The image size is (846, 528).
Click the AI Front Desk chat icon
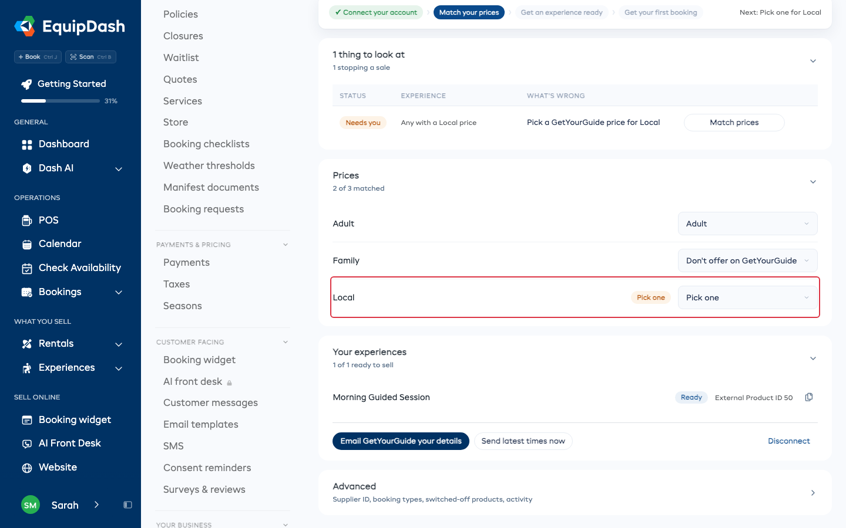pos(27,444)
